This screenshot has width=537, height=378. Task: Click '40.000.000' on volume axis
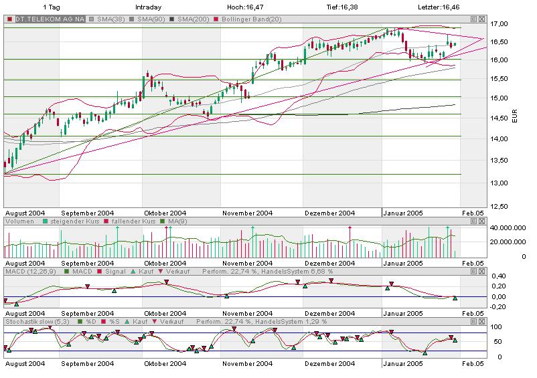tap(508, 228)
